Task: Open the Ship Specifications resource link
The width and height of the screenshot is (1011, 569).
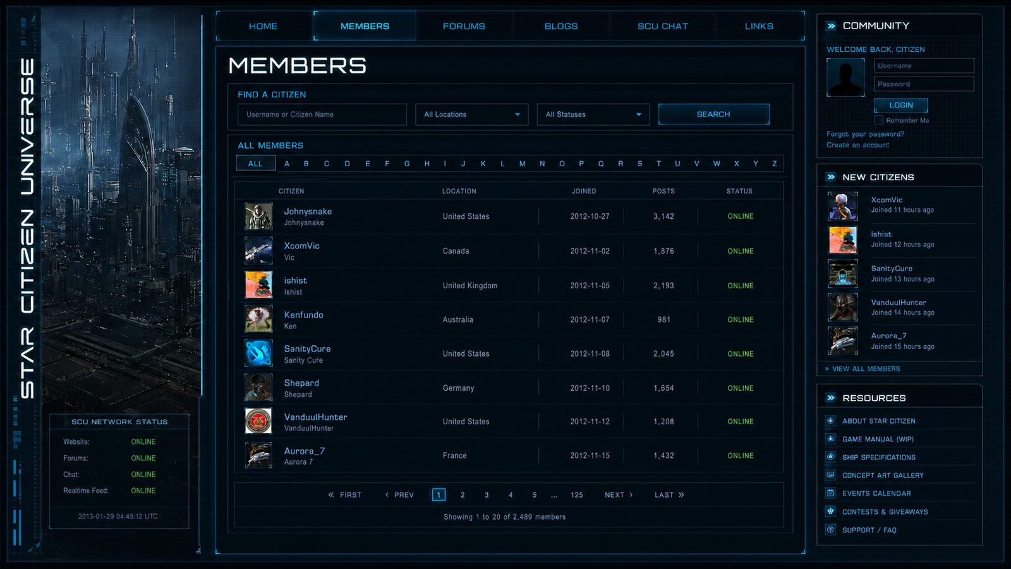Action: [878, 457]
